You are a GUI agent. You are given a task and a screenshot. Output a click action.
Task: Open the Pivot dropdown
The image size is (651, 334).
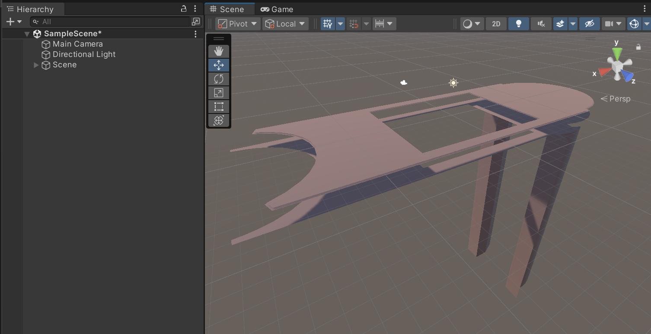pos(238,24)
